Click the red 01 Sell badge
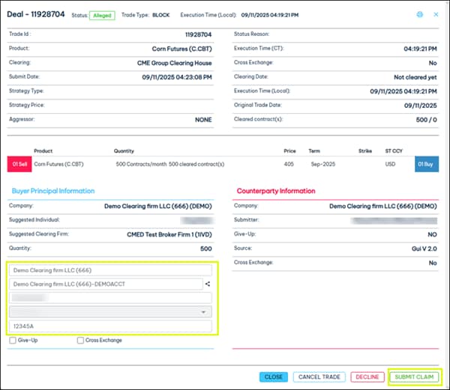 coord(19,164)
